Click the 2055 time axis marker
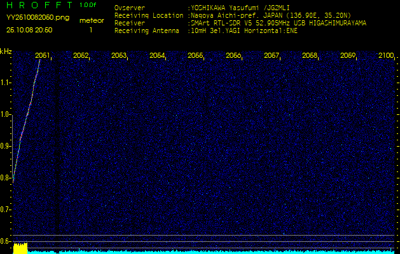 (x=195, y=56)
